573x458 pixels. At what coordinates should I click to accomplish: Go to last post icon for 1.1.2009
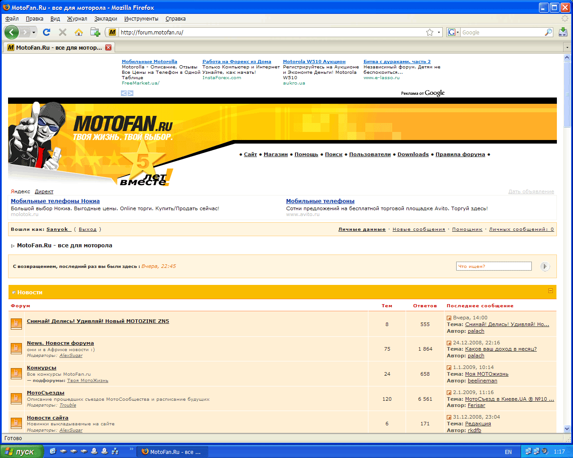(x=449, y=368)
